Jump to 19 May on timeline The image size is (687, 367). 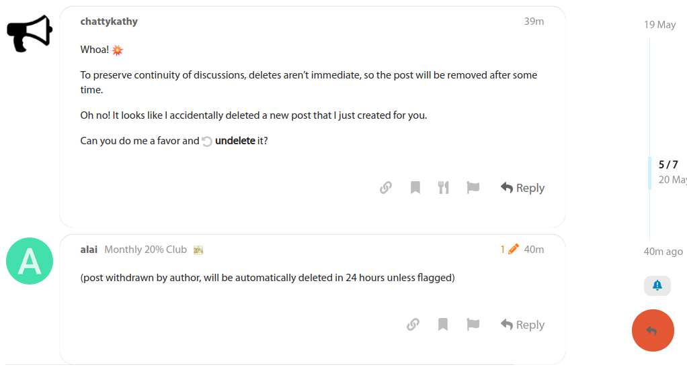[x=659, y=25]
